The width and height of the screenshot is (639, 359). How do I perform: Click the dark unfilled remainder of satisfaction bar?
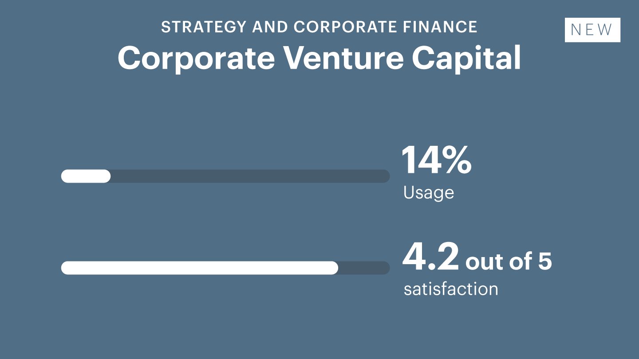364,268
